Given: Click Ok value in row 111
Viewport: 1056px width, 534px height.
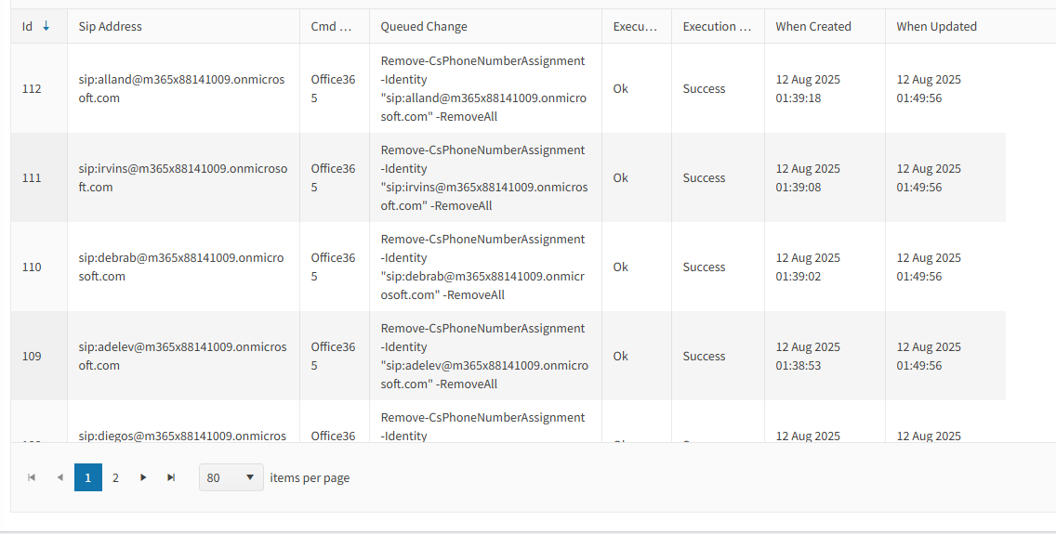Looking at the screenshot, I should (x=621, y=177).
